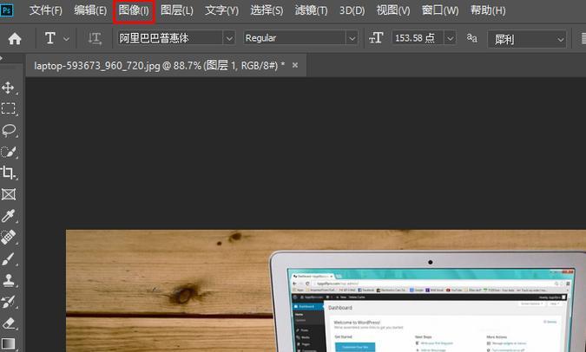Expand the Type tool preset dropdown arrow

pos(66,39)
